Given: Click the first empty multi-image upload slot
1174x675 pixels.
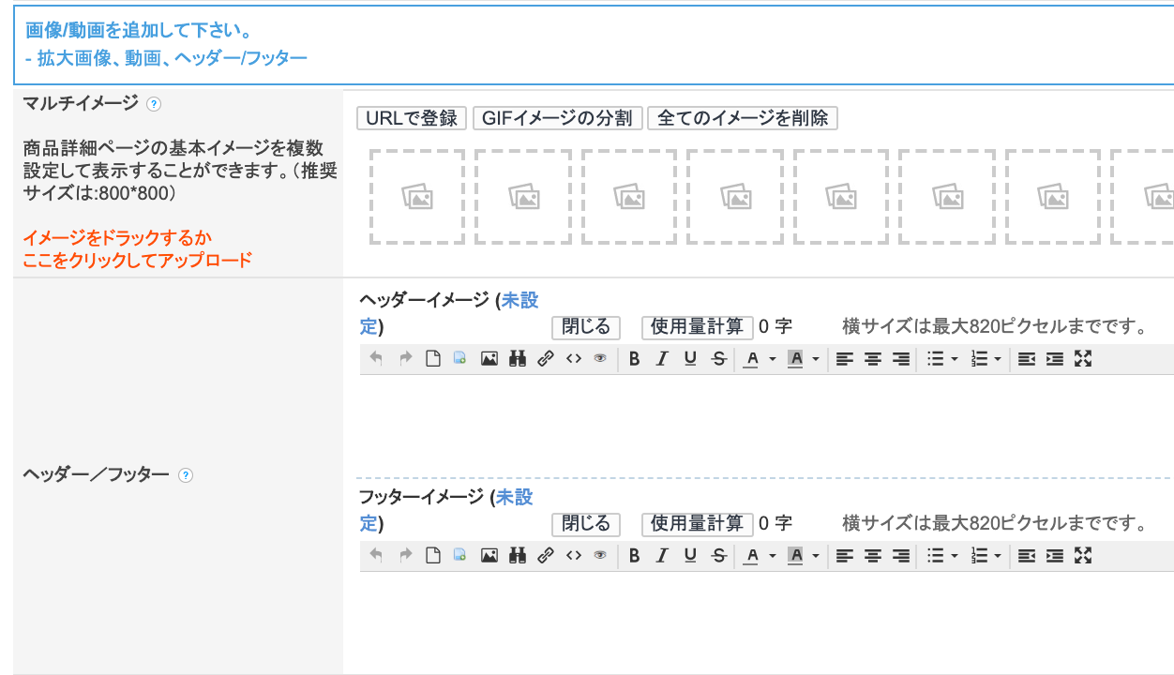Looking at the screenshot, I should click(x=417, y=197).
